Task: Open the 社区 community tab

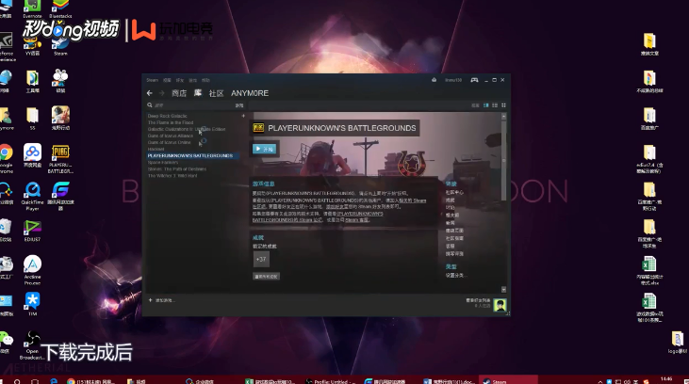Action: [216, 93]
